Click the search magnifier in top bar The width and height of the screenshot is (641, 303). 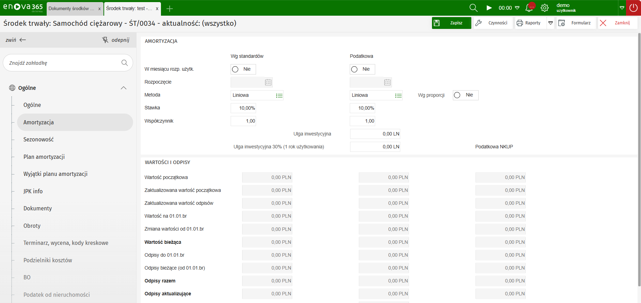[x=473, y=8]
